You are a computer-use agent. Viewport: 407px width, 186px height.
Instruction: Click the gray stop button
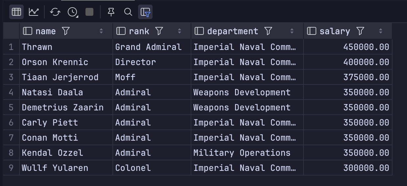coord(89,12)
